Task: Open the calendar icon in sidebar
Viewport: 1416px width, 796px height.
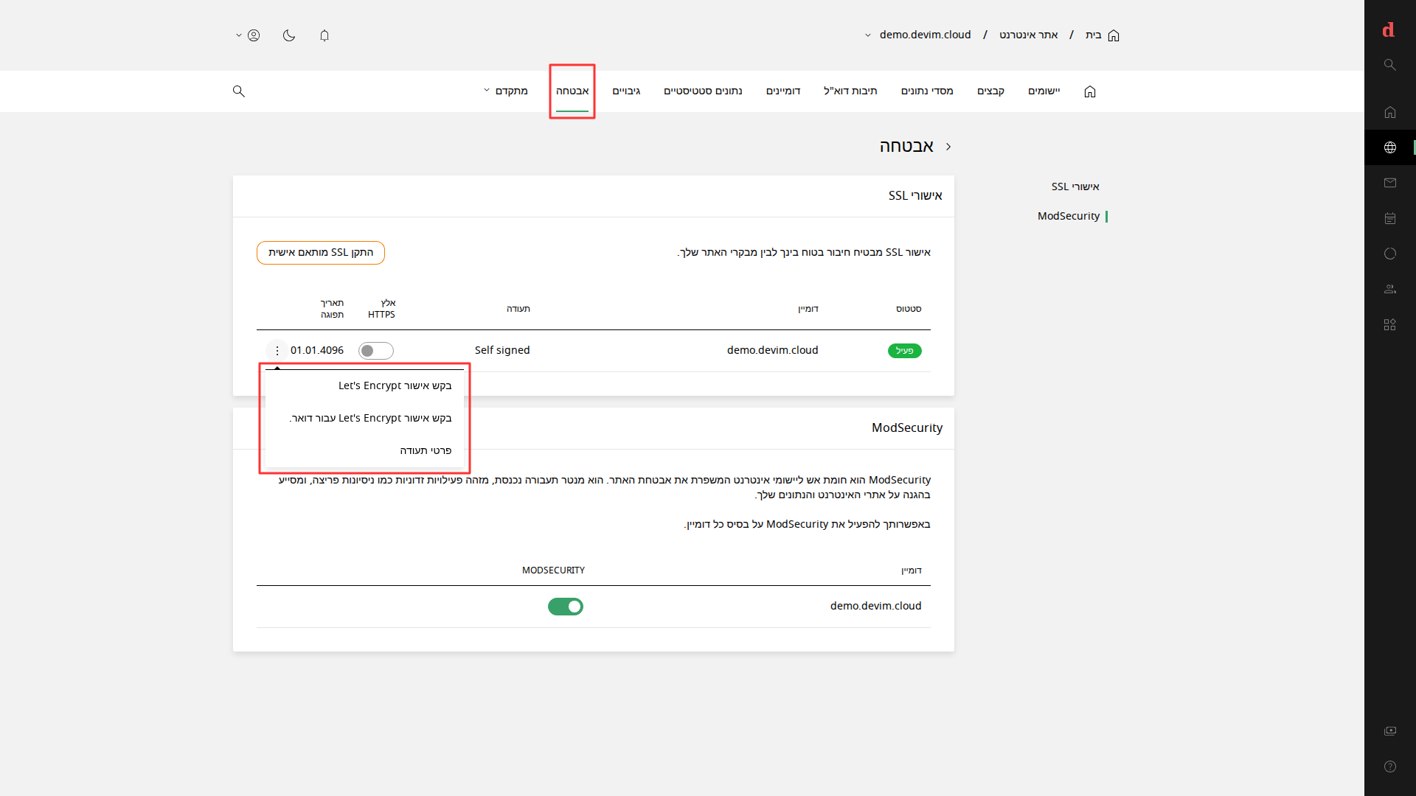Action: 1390,218
